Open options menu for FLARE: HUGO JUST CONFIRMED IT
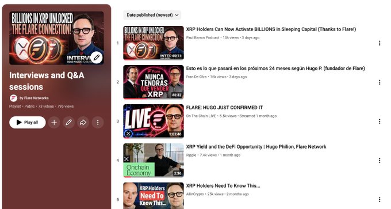This screenshot has width=391, height=209. coord(379,121)
